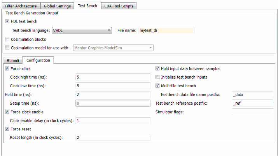The width and height of the screenshot is (278, 156).
Task: Uncheck Hold input data between samples
Action: [x=157, y=68]
